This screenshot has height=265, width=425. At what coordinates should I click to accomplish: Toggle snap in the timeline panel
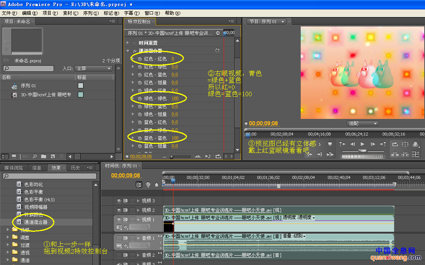point(139,185)
